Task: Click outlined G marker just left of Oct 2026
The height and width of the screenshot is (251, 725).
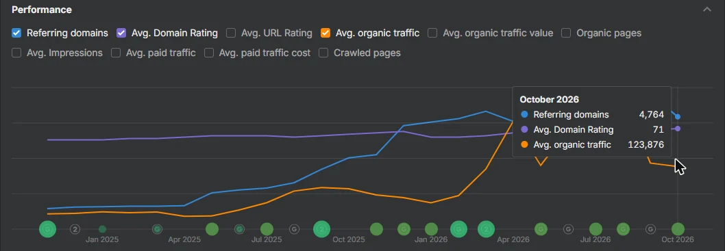Action: 650,229
